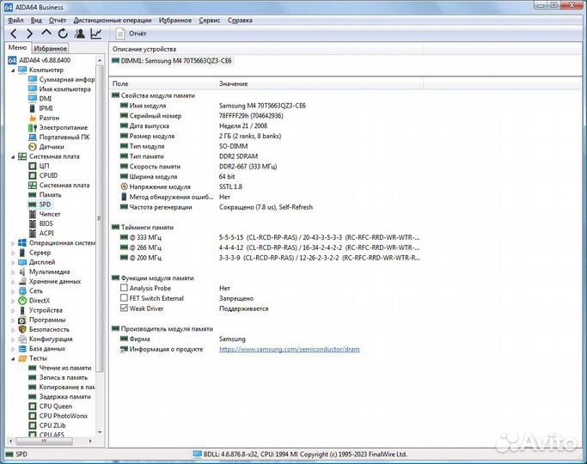
Task: Toggle the Analysis Probe checkbox
Action: point(124,288)
